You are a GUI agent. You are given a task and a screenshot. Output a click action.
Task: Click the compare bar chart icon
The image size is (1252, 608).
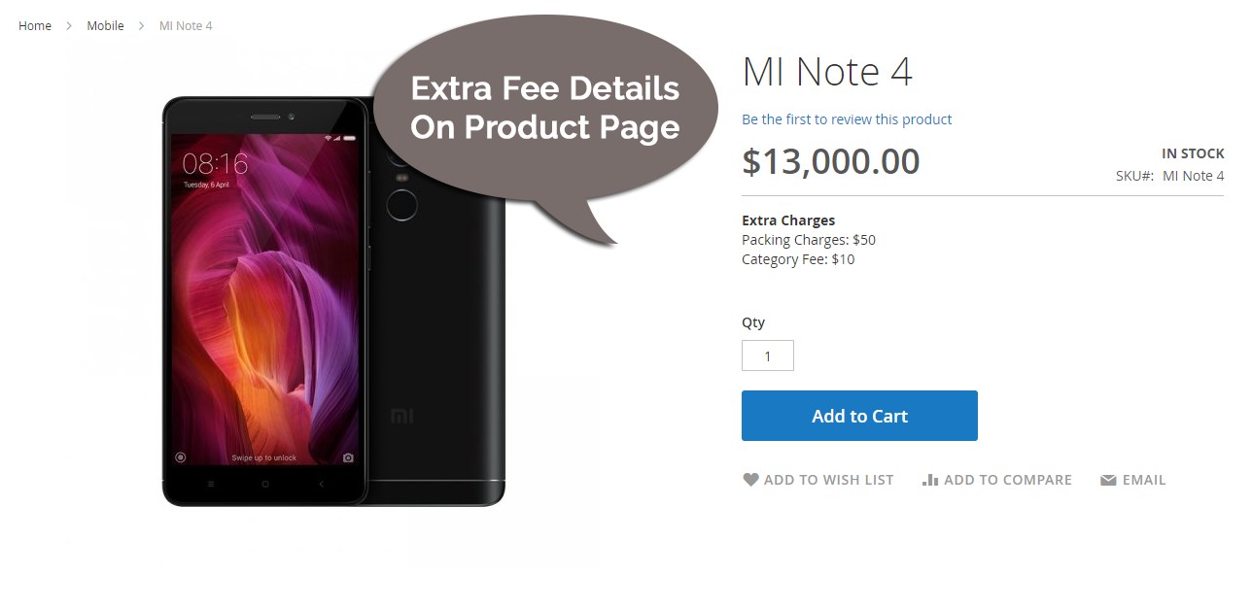click(x=930, y=480)
